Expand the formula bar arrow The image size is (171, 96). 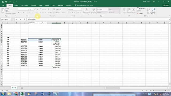click(x=169, y=19)
